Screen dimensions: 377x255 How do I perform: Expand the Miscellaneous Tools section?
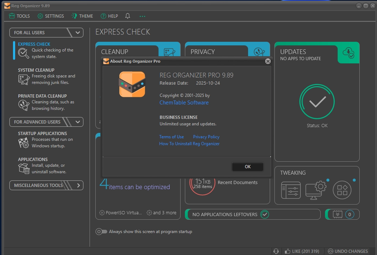click(78, 185)
